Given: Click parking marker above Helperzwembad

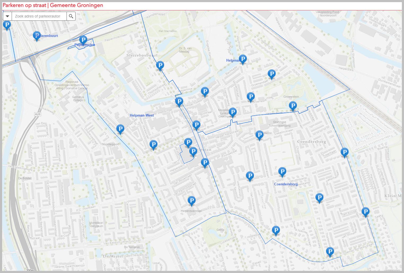Looking at the screenshot, I should pos(191,201).
